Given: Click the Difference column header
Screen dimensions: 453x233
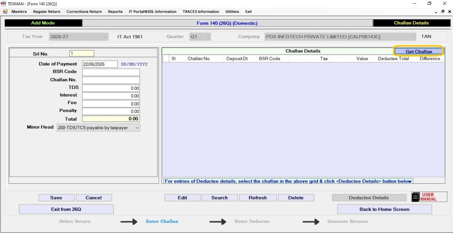Looking at the screenshot, I should coord(428,58).
